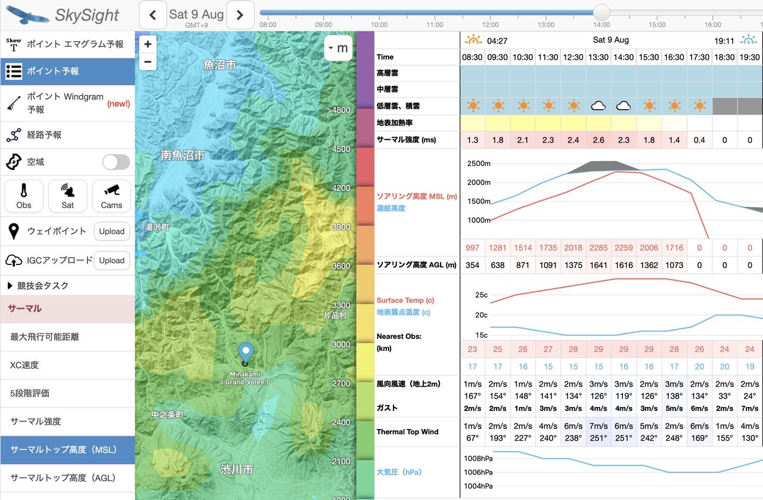Click the SkySight eagle logo
This screenshot has width=763, height=500.
pyautogui.click(x=27, y=15)
